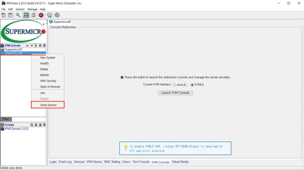This screenshot has width=304, height=170.
Task: Click the house icon in IPMI Domain header
Action: coord(40,46)
